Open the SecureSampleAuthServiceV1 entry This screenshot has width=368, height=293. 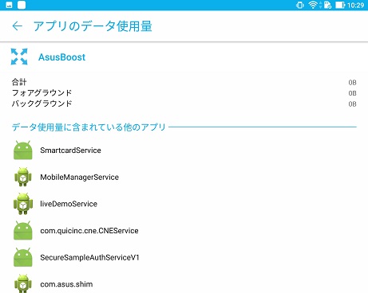184,257
